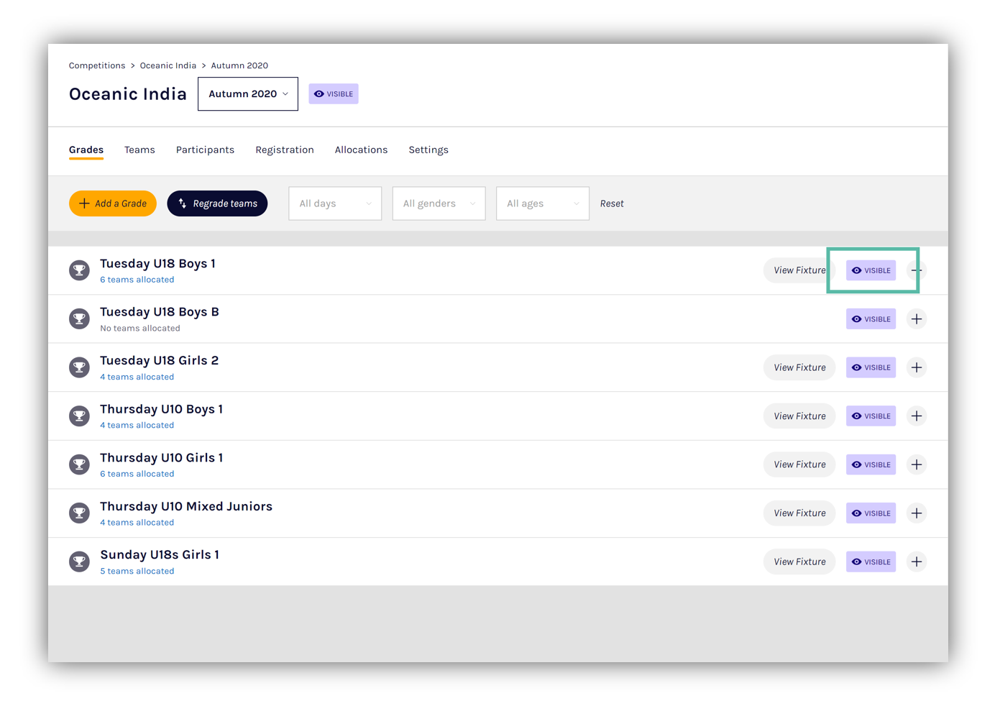1000x701 pixels.
Task: Open the Allocations tab
Action: (361, 150)
